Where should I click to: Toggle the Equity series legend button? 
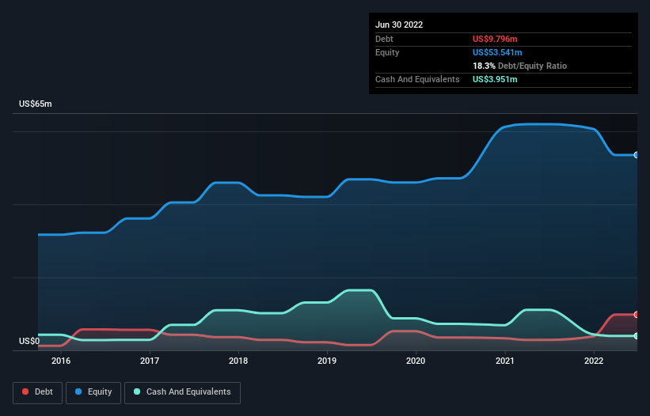point(93,392)
